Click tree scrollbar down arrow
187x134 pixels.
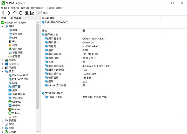[38, 132]
